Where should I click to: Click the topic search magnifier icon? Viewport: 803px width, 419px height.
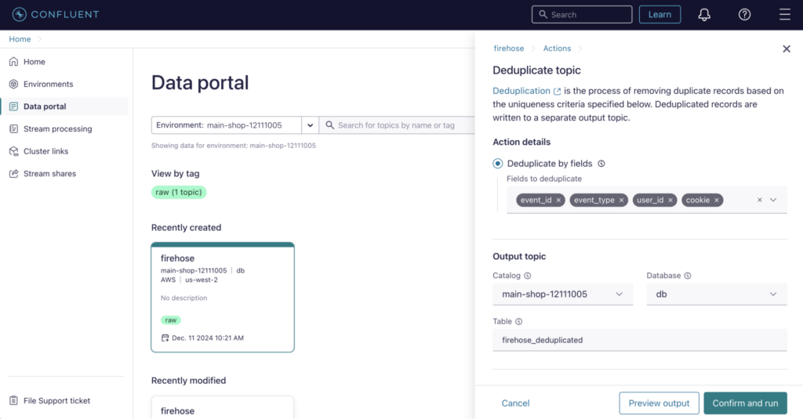[x=330, y=125]
